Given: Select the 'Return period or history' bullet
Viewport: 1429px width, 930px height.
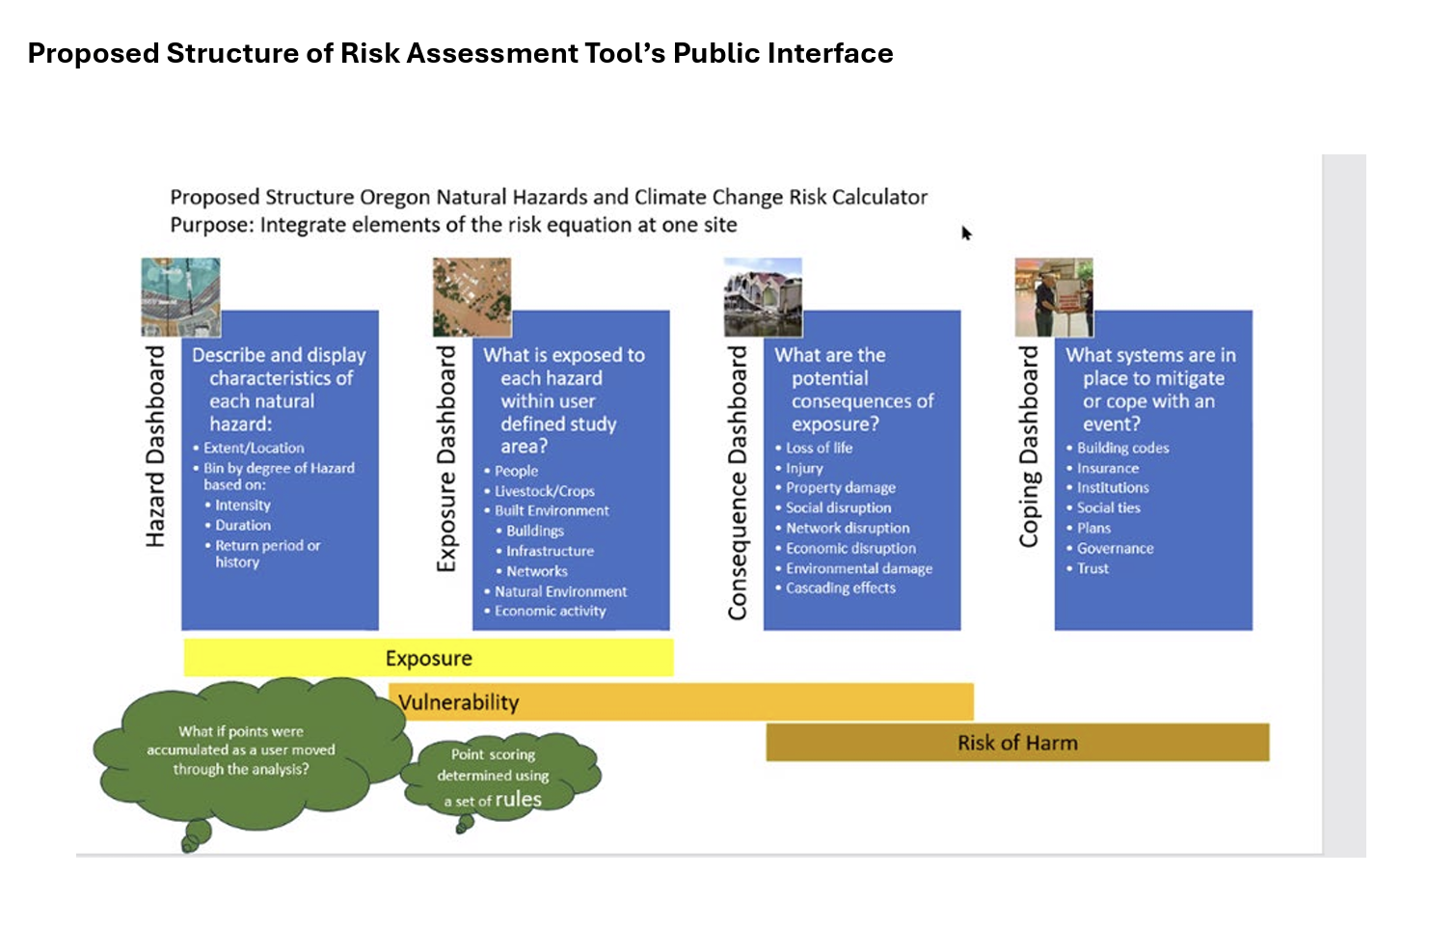Looking at the screenshot, I should tap(266, 554).
